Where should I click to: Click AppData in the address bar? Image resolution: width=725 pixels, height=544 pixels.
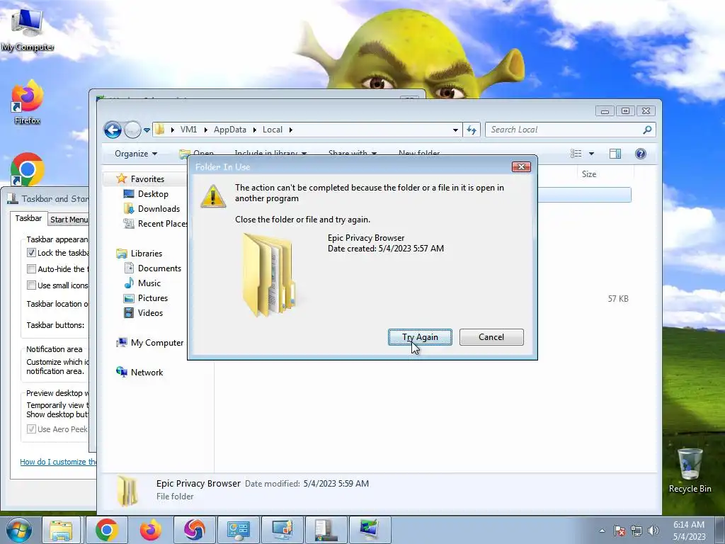230,130
